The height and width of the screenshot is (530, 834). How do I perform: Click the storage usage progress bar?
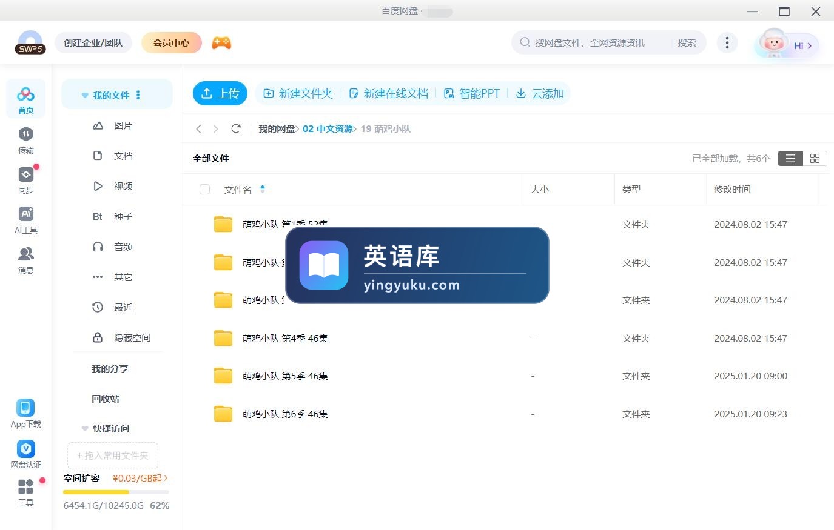(x=116, y=492)
